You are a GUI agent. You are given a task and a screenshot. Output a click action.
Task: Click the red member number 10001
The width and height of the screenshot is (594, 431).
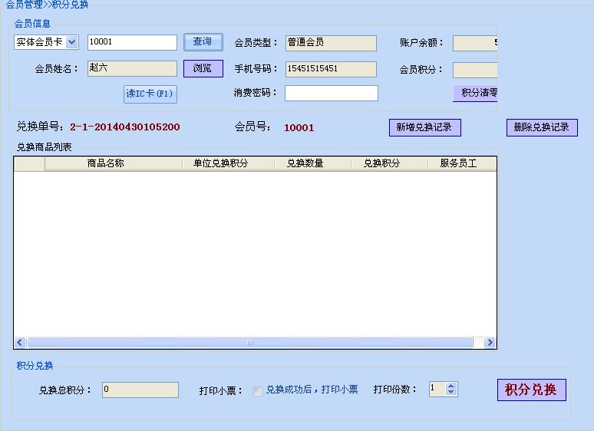[x=299, y=128]
